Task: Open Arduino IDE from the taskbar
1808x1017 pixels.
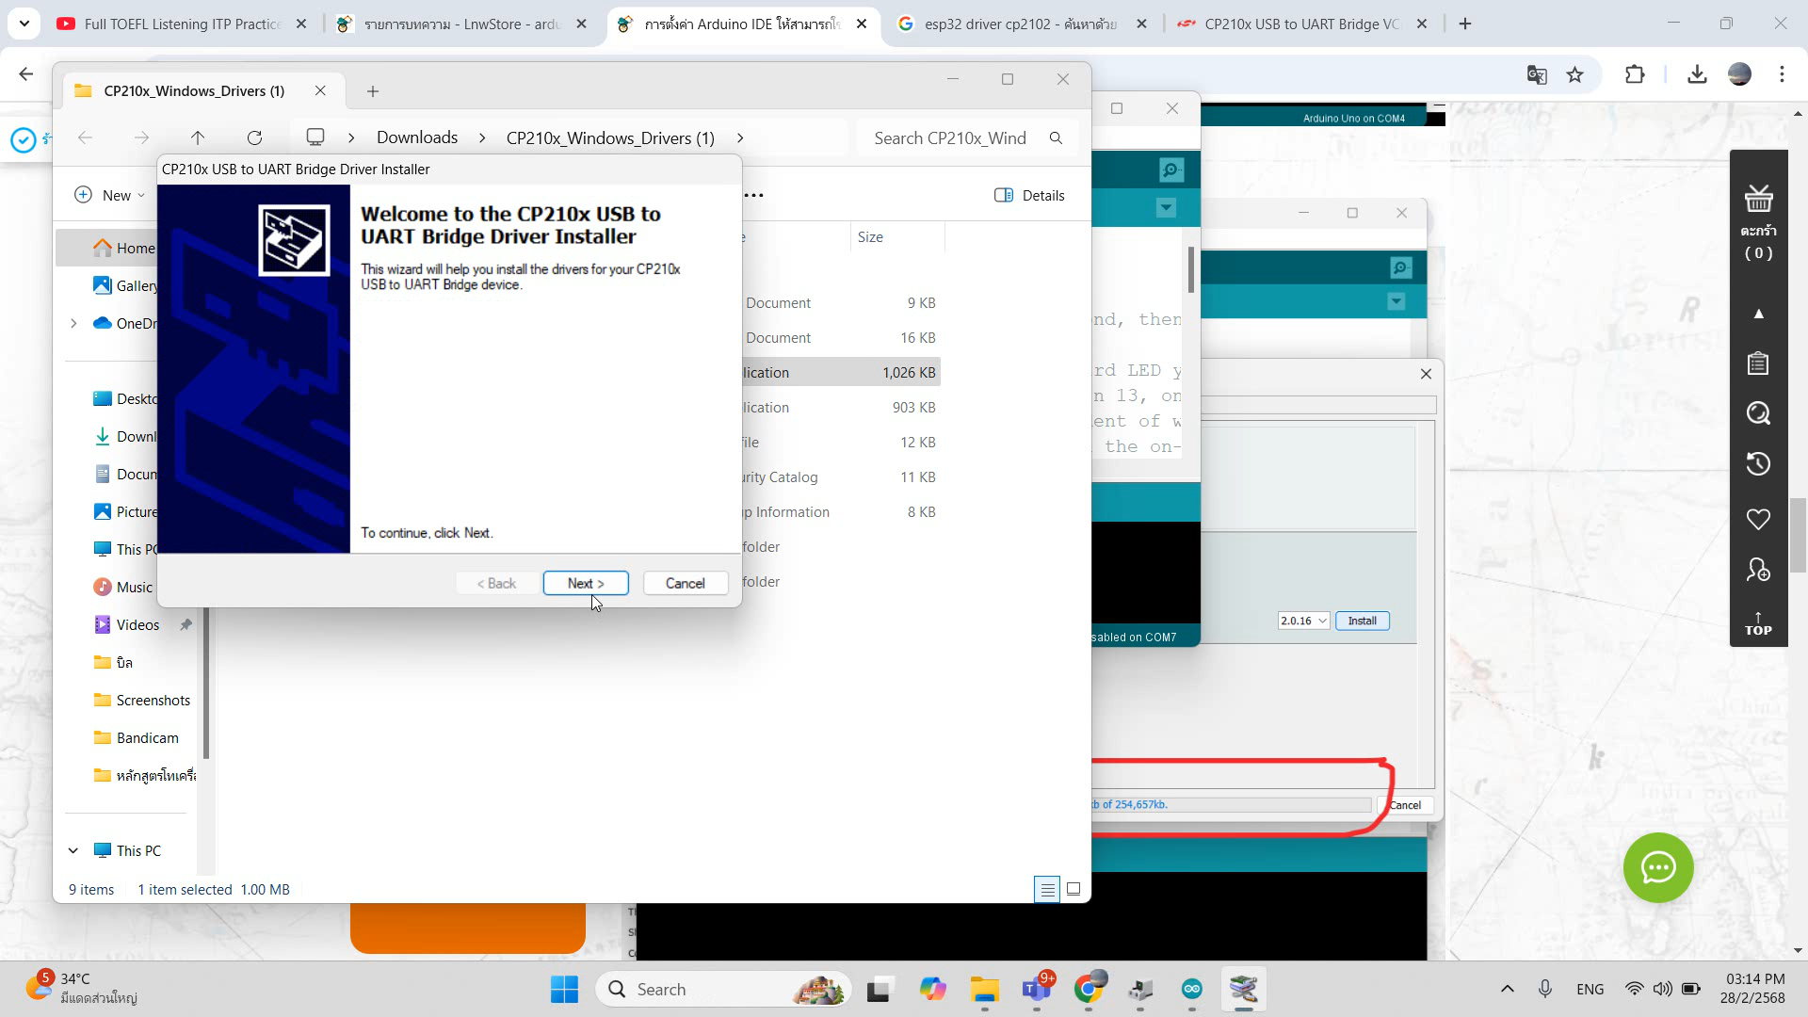Action: pos(1192,989)
